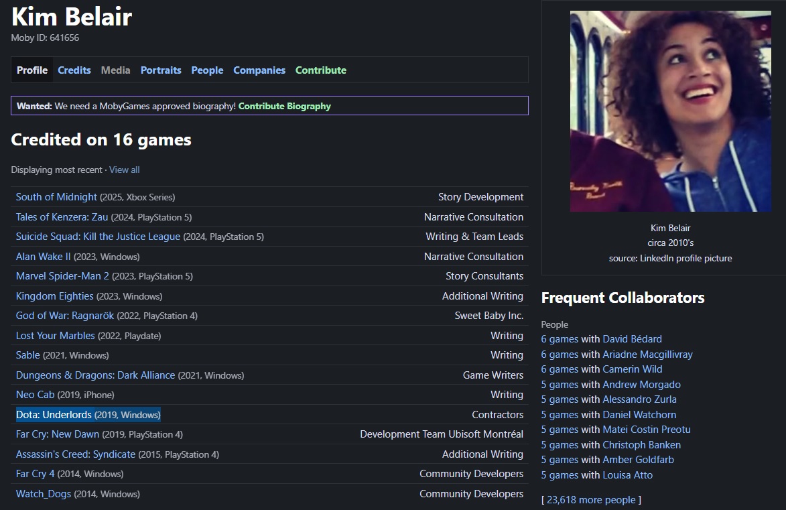Open Kingdom Eighties game link
The width and height of the screenshot is (786, 510).
[55, 296]
